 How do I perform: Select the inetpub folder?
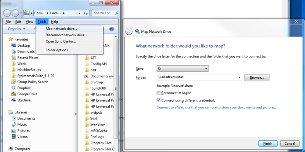(x=96, y=113)
